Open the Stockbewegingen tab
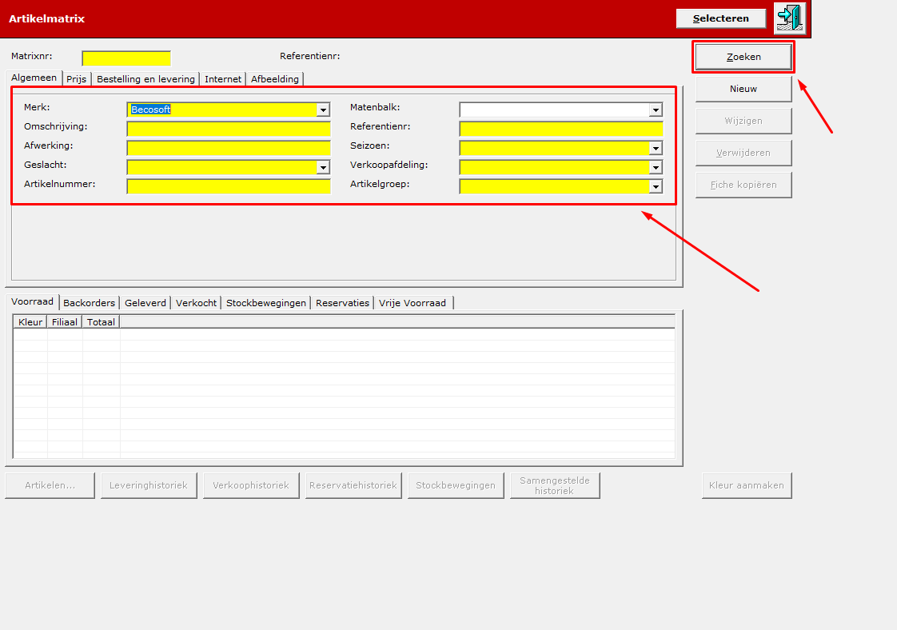The height and width of the screenshot is (630, 897). [x=266, y=303]
